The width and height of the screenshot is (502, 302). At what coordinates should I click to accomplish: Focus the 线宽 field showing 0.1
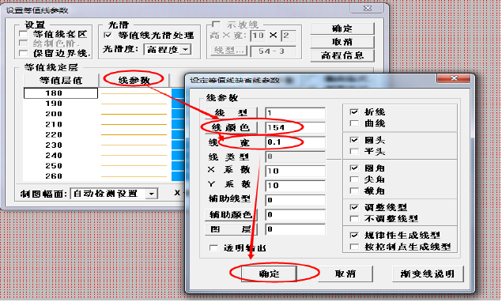[x=295, y=142]
